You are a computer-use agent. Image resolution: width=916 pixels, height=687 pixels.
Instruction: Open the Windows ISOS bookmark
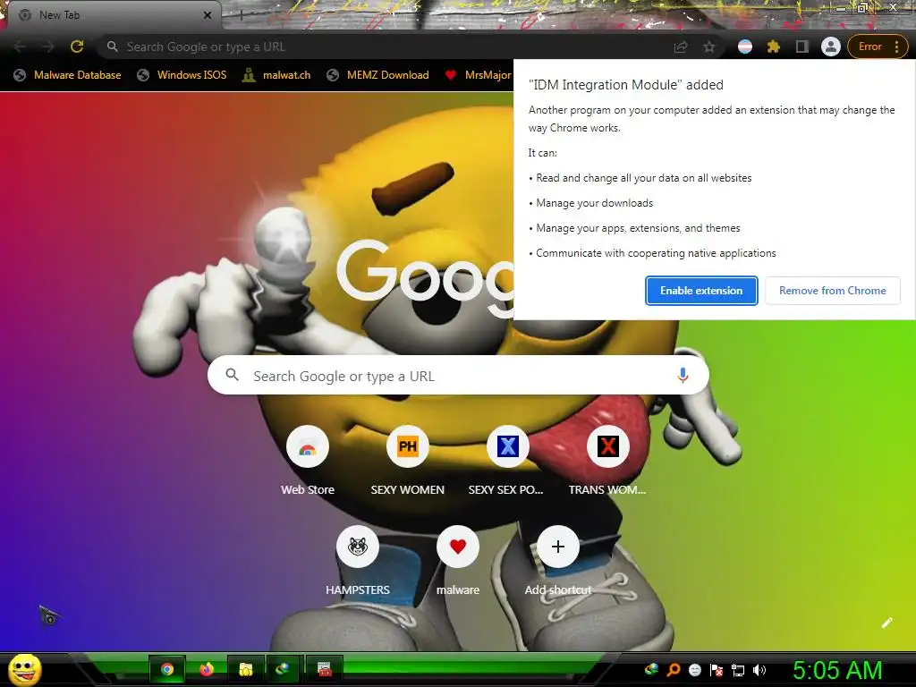pyautogui.click(x=182, y=75)
